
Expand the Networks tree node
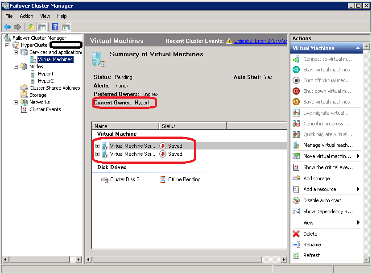point(16,102)
